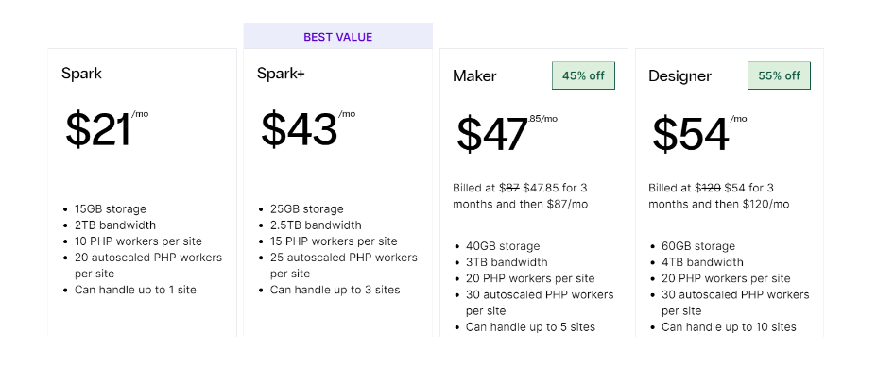Image resolution: width=877 pixels, height=366 pixels.
Task: Click 'Can handle up to 5 sites'
Action: (530, 327)
